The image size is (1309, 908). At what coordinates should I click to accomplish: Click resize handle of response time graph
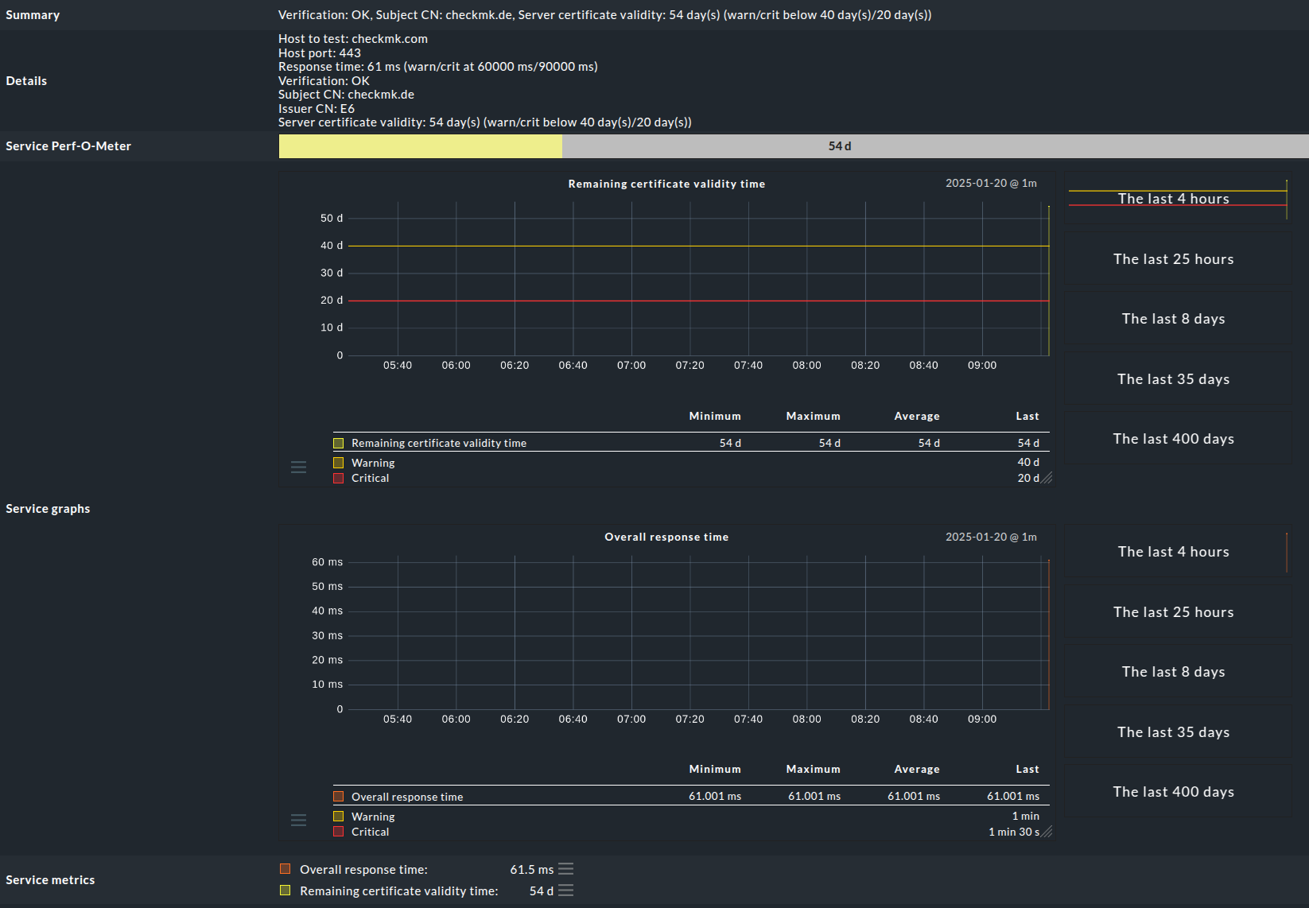point(1047,832)
